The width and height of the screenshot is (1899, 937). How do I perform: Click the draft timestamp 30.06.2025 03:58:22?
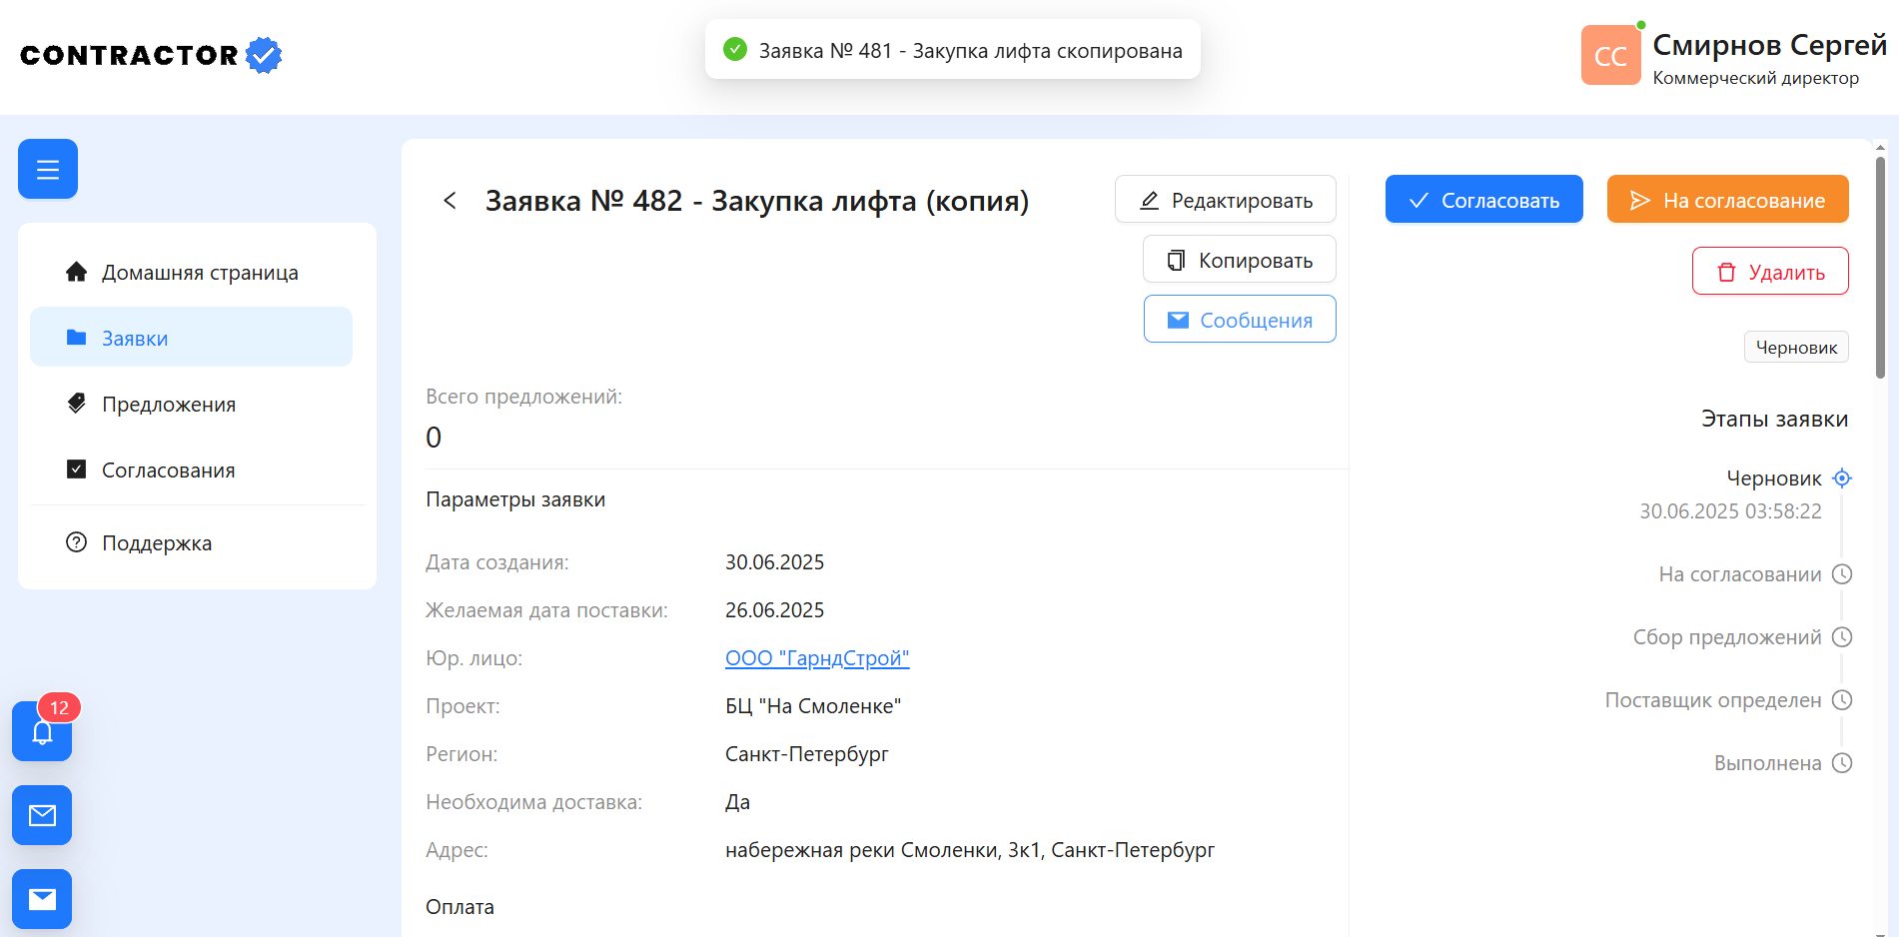click(1730, 511)
